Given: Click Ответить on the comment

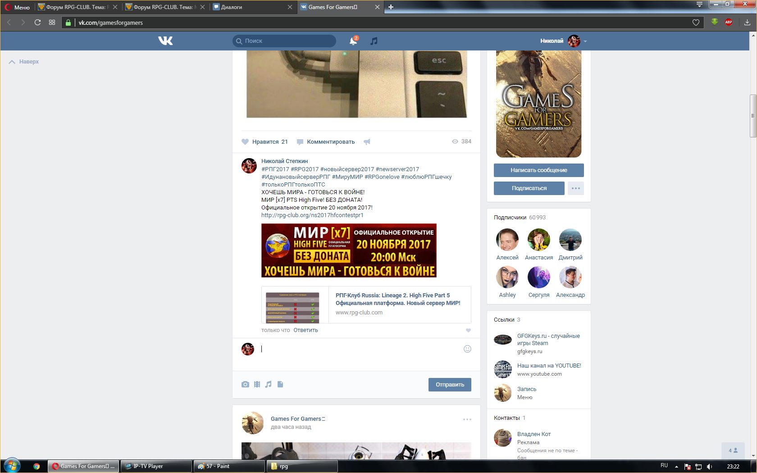Looking at the screenshot, I should (306, 330).
